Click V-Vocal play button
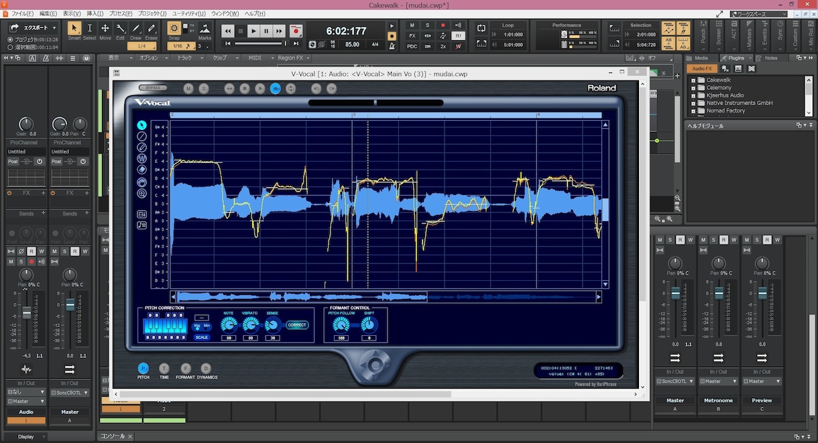This screenshot has height=443, width=818. coord(260,88)
